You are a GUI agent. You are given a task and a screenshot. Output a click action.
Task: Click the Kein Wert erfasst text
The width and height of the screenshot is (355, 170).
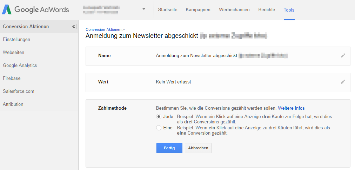click(173, 82)
